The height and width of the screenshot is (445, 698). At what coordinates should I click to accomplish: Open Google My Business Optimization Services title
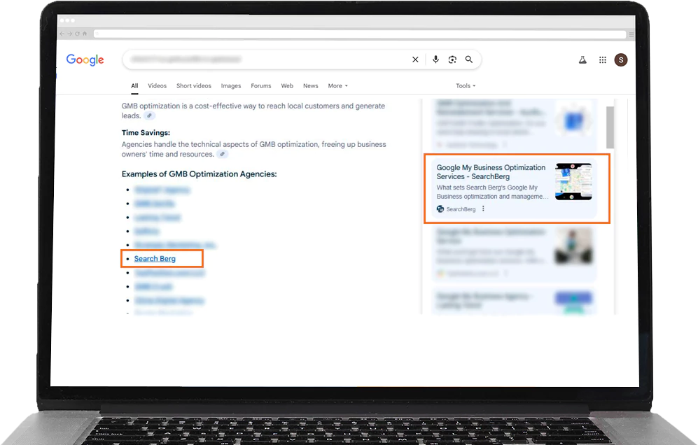(491, 171)
